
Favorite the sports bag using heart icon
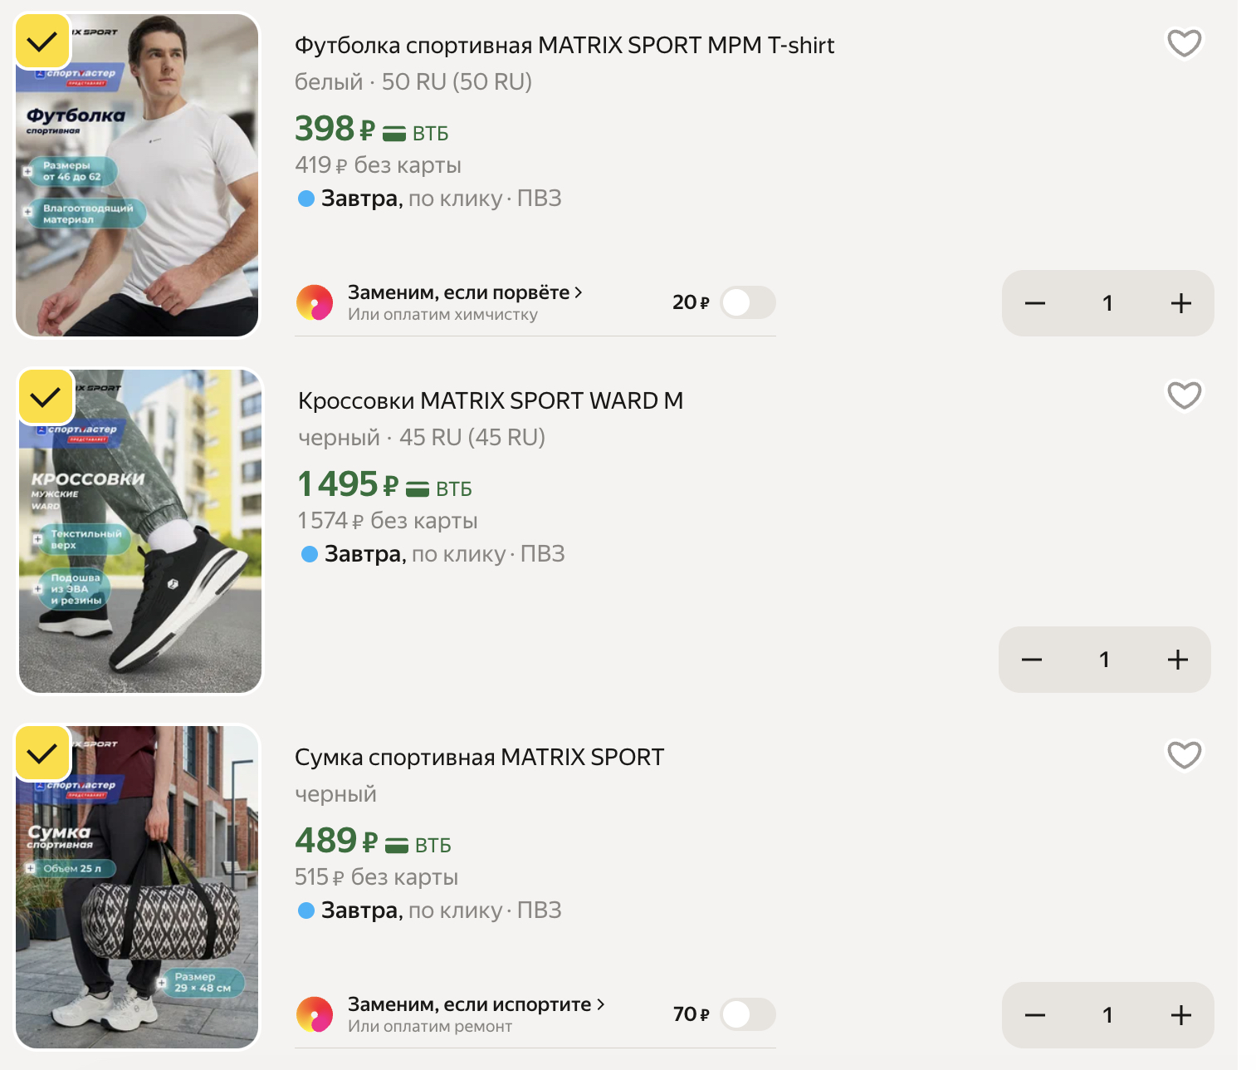pyautogui.click(x=1184, y=755)
